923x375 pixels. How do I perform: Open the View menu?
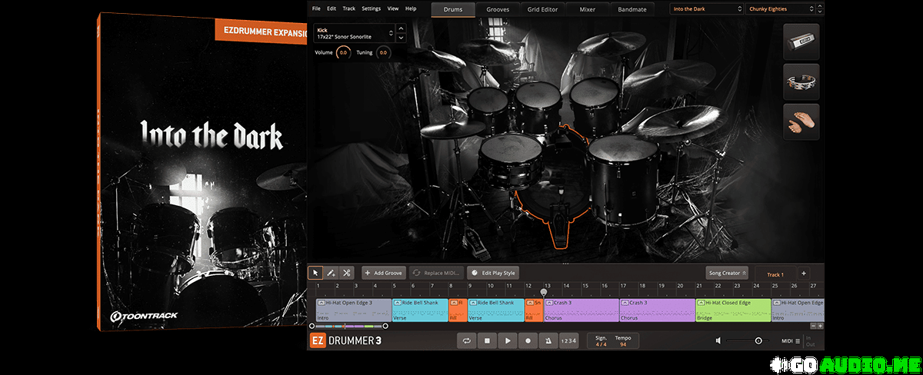point(393,8)
